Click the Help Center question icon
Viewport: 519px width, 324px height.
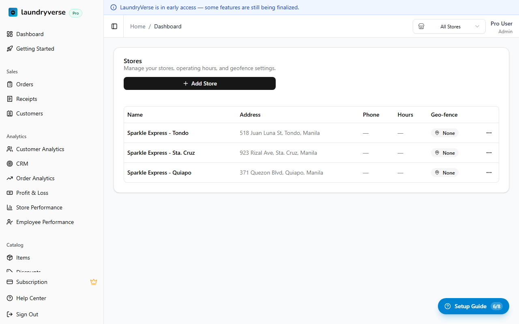pyautogui.click(x=10, y=298)
